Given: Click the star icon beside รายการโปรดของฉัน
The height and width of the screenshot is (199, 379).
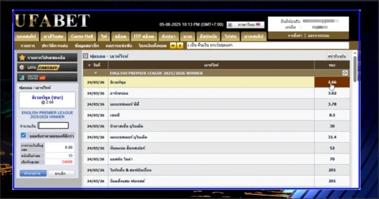Looking at the screenshot, I should click(x=22, y=58).
